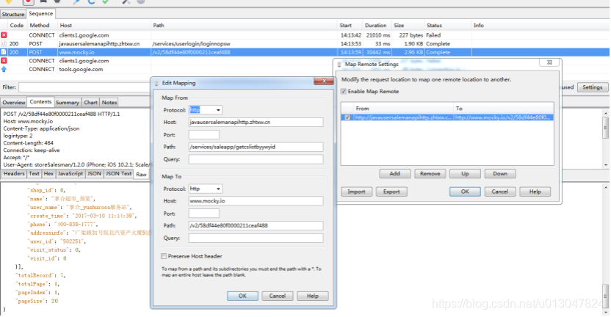Click red X icon beside second clients1.google.com row

[4, 61]
